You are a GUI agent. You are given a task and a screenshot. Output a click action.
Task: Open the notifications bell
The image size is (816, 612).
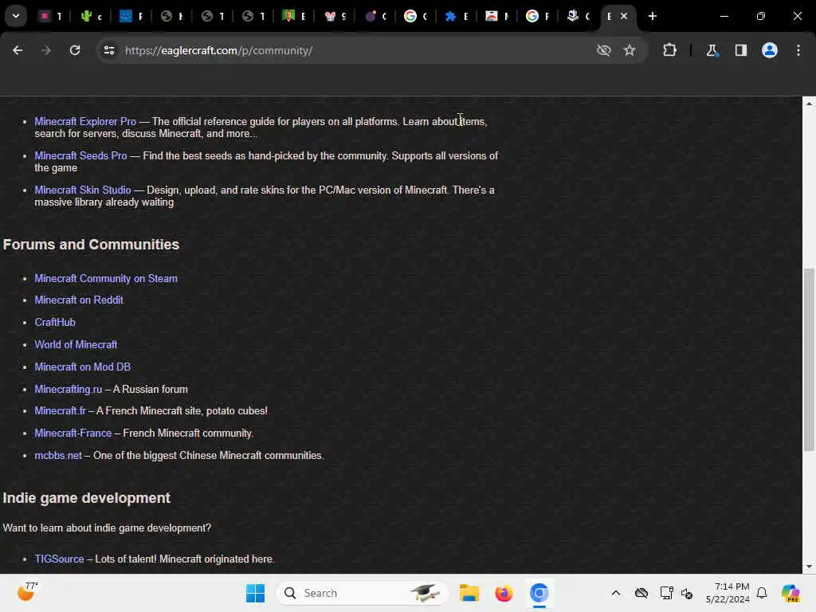click(x=762, y=593)
